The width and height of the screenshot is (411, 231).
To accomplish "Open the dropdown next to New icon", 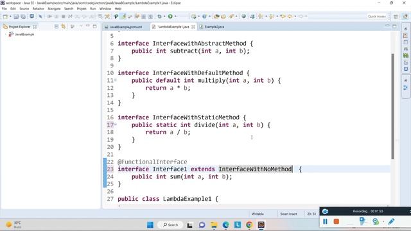I will tap(10, 17).
